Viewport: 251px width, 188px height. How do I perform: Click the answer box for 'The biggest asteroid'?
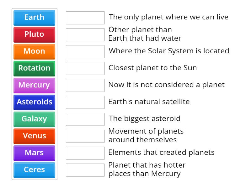85,119
